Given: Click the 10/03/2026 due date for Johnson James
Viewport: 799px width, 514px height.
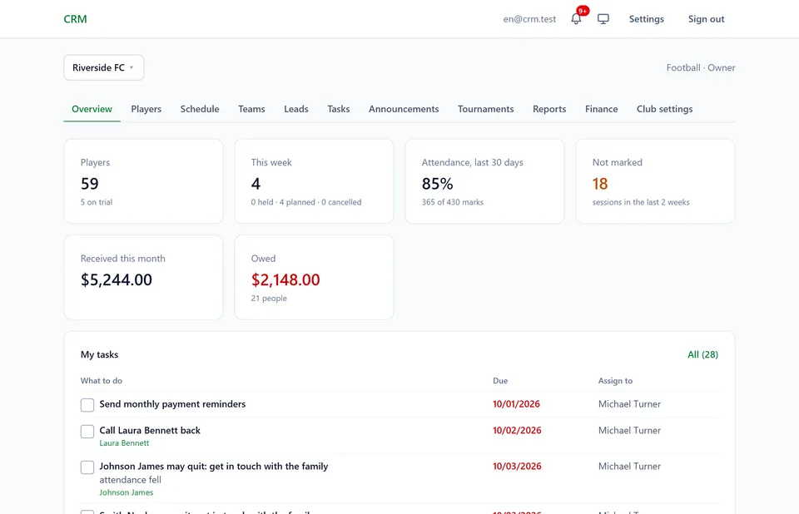Looking at the screenshot, I should (x=517, y=466).
